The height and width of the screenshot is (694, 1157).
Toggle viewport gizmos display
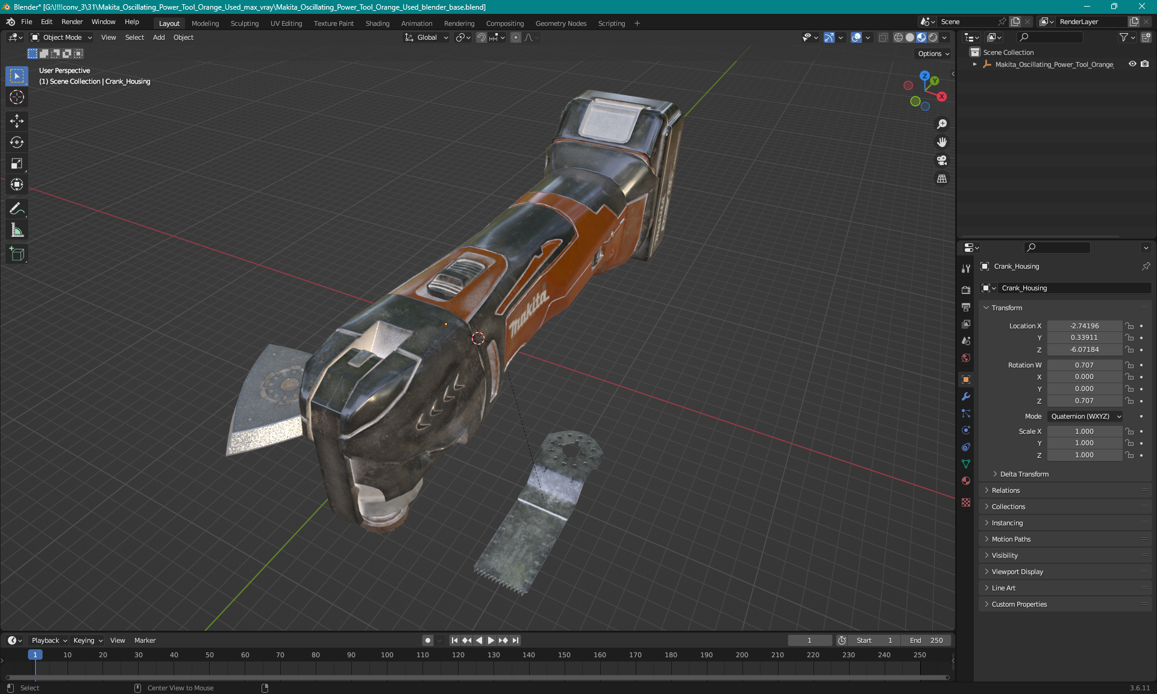pos(829,37)
